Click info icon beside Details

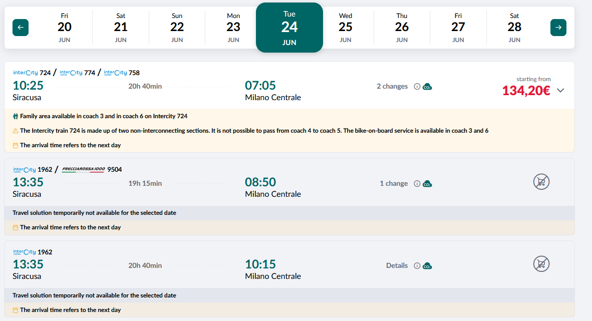[x=417, y=266]
